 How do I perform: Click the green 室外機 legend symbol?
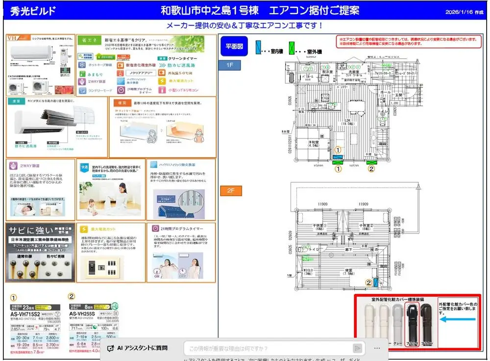(292, 48)
